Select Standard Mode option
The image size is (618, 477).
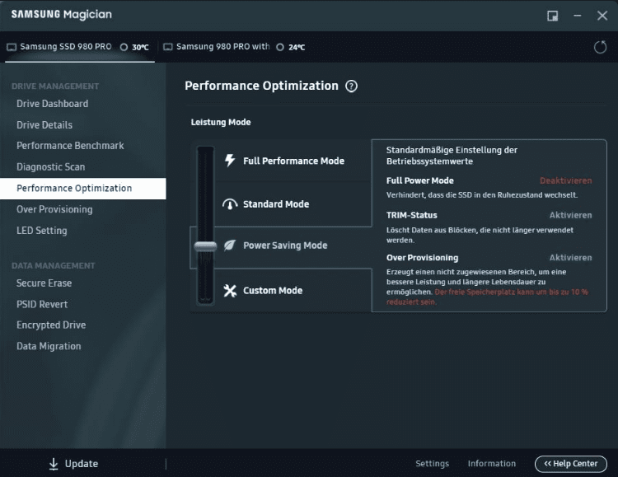[x=276, y=204]
